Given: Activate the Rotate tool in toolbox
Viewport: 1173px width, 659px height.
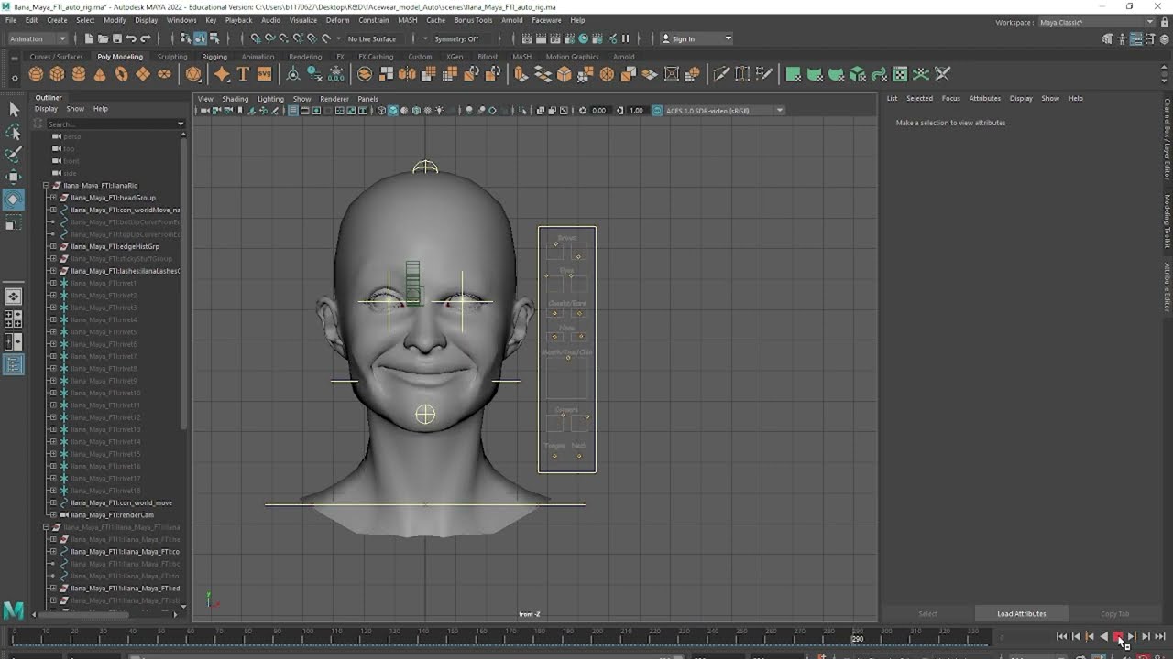Looking at the screenshot, I should coord(14,200).
